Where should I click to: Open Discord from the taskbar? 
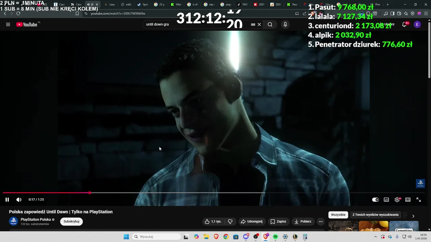pos(246,237)
